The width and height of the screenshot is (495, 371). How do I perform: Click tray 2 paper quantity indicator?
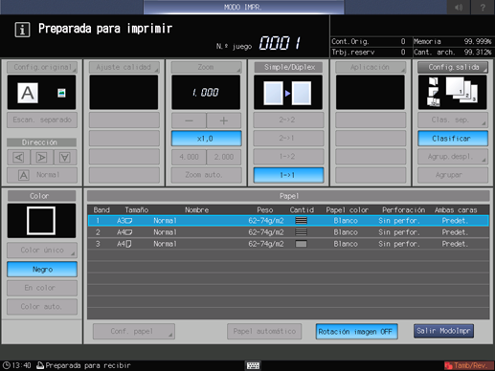point(301,232)
